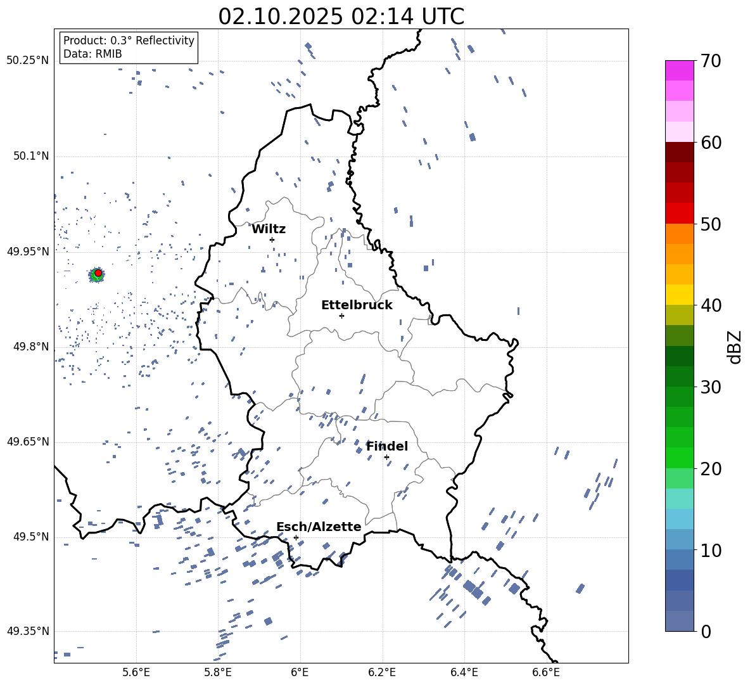Click the Ettelbruck city label

(357, 305)
